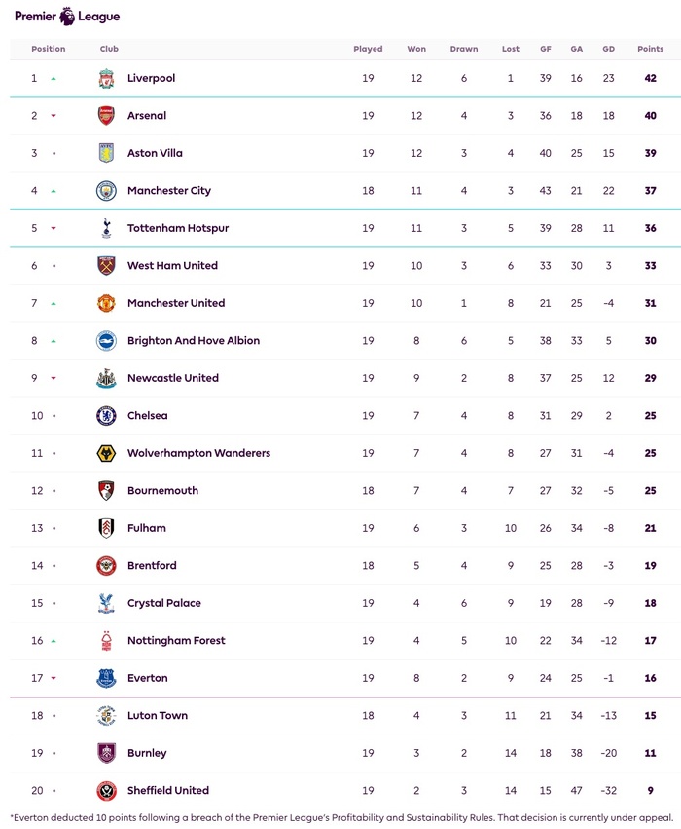Click the Chelsea club crest
The image size is (681, 829).
coord(106,416)
